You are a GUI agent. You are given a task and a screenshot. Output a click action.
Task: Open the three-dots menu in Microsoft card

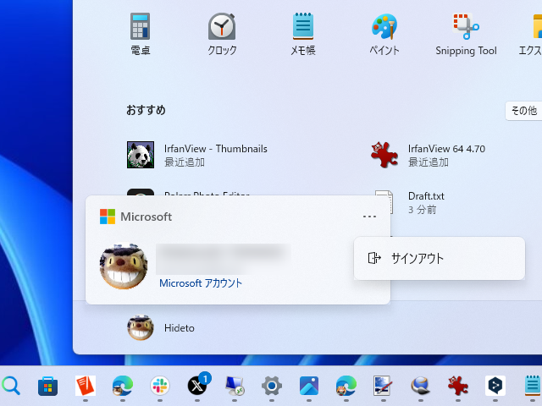(x=369, y=217)
